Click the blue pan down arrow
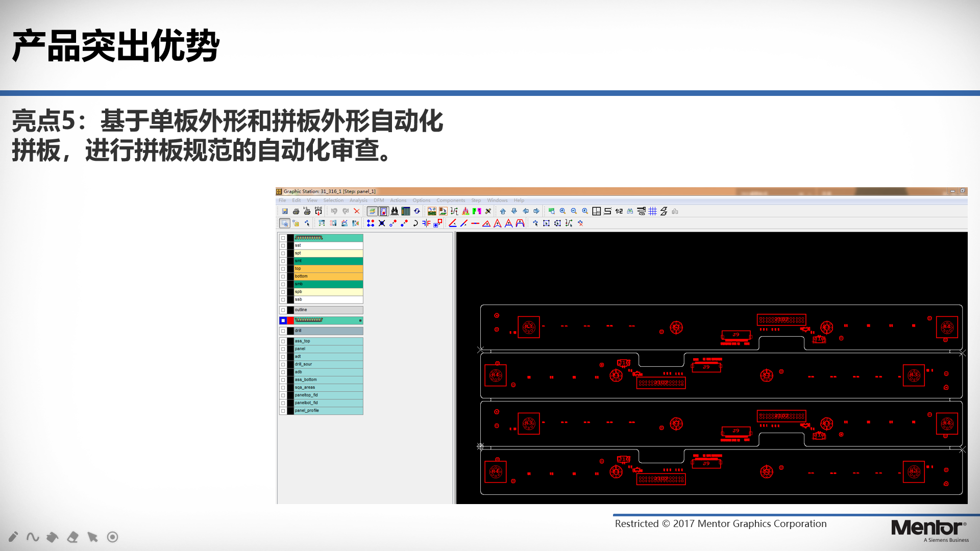 (514, 211)
